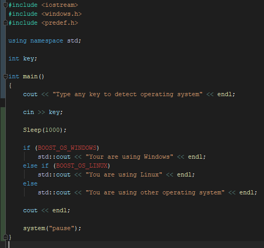The image size is (264, 248).
Task: Click 'using' keyword on namespace line
Action: coord(18,41)
